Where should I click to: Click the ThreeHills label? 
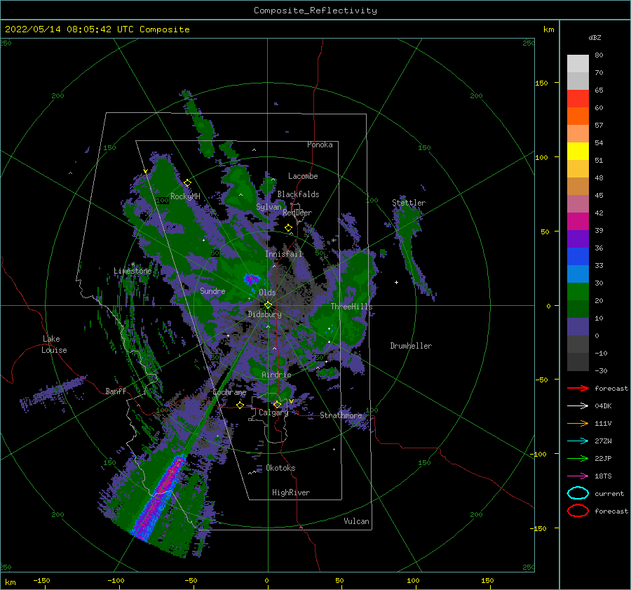(x=352, y=307)
